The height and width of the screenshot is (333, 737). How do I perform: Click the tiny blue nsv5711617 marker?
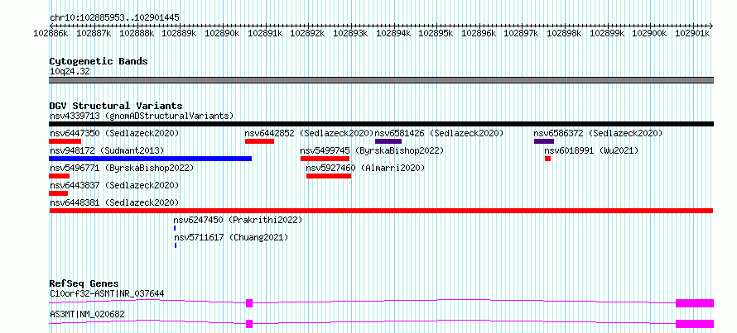point(176,245)
